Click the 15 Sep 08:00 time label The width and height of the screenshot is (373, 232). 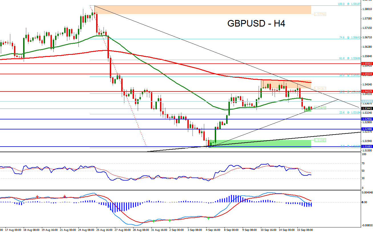pos(305,230)
